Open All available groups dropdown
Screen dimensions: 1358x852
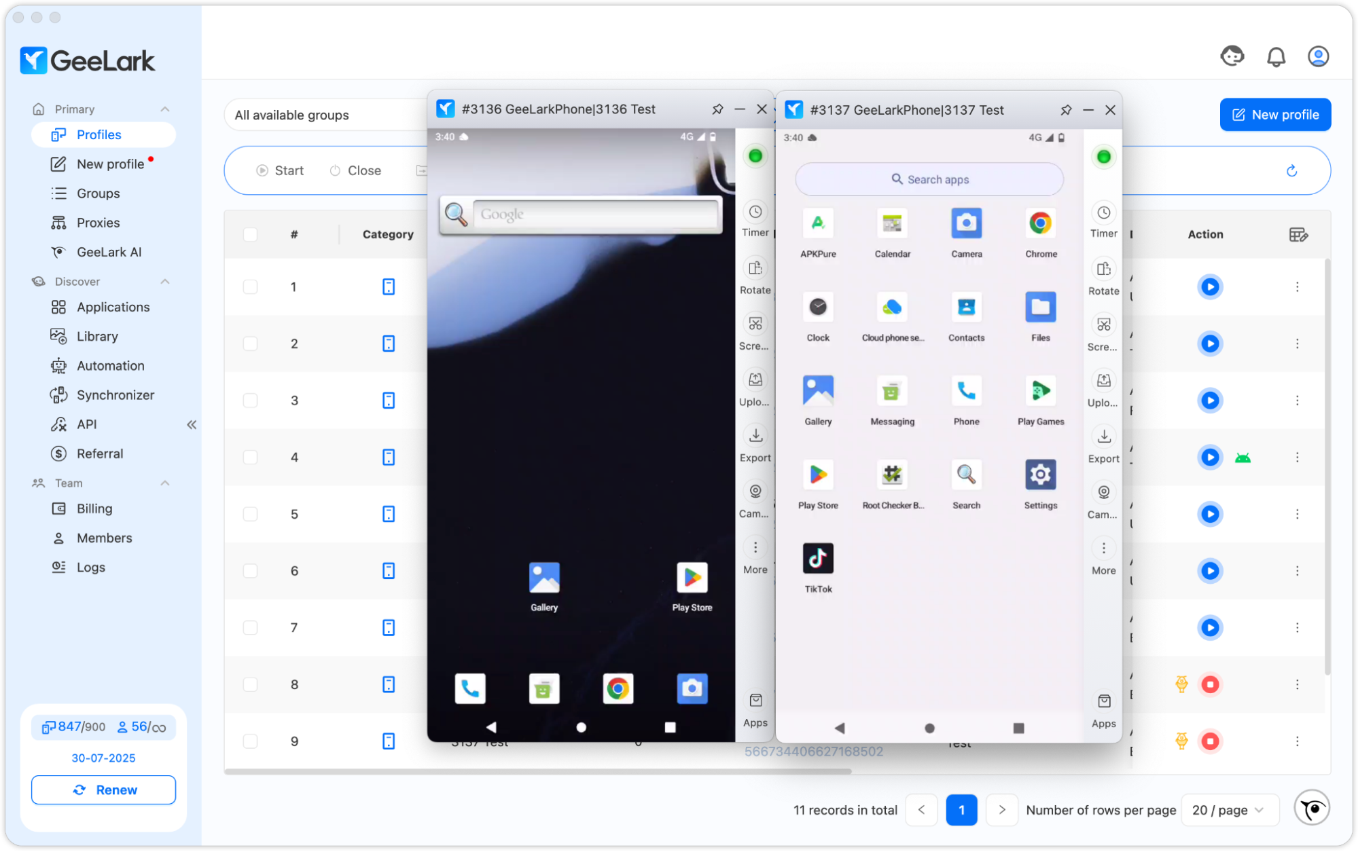(x=326, y=115)
